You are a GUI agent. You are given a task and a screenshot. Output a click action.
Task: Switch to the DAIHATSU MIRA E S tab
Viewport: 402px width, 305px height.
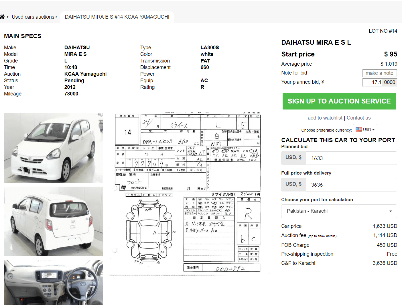point(117,17)
